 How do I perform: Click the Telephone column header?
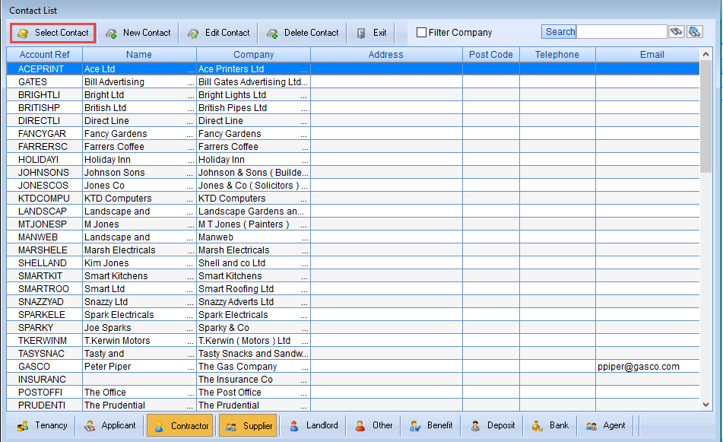pos(557,55)
